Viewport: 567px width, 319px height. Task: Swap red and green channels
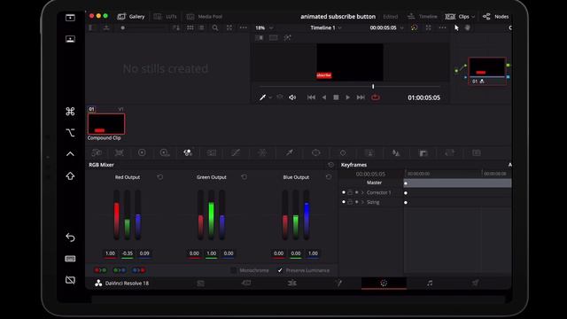[x=100, y=270]
